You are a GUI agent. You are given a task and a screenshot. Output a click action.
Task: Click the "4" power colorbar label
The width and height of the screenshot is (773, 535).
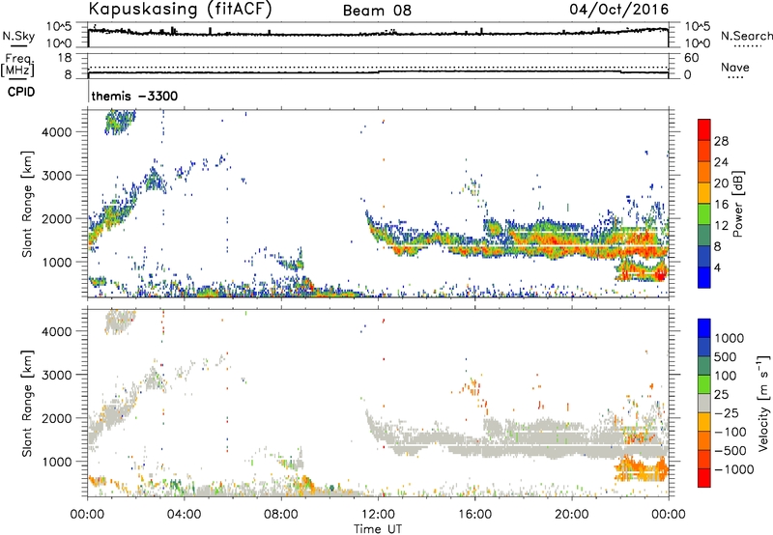pyautogui.click(x=717, y=267)
